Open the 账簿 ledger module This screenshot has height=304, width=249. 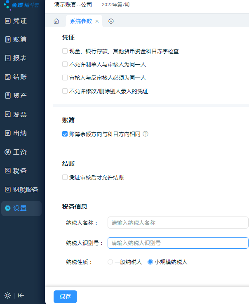tap(16, 39)
